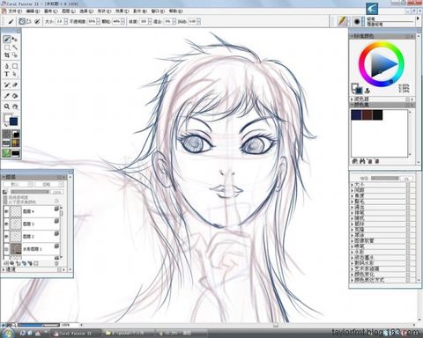
Task: Select the Text tool
Action: [x=7, y=74]
